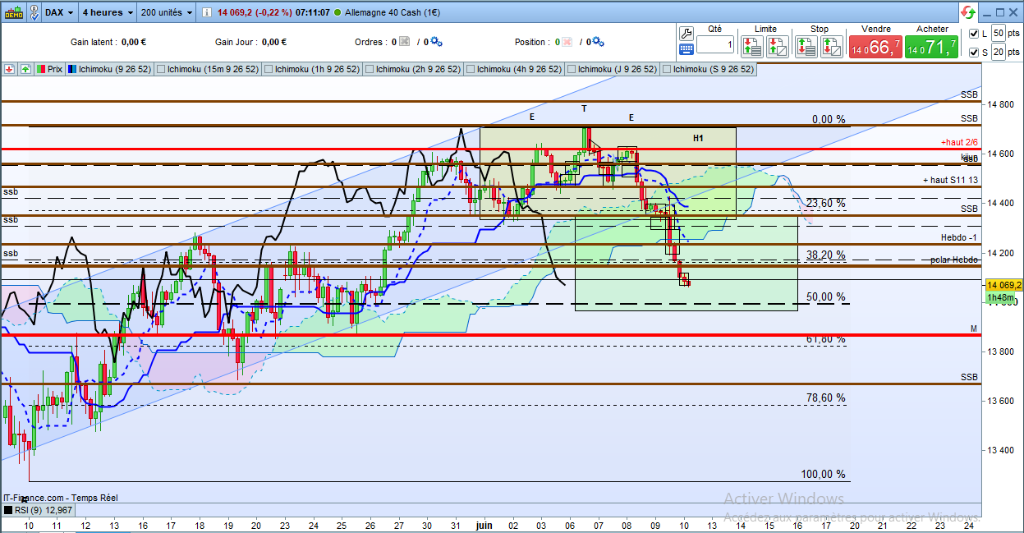Select the Ichimoku (9 26 52) tab
The image size is (1024, 533).
pos(109,70)
